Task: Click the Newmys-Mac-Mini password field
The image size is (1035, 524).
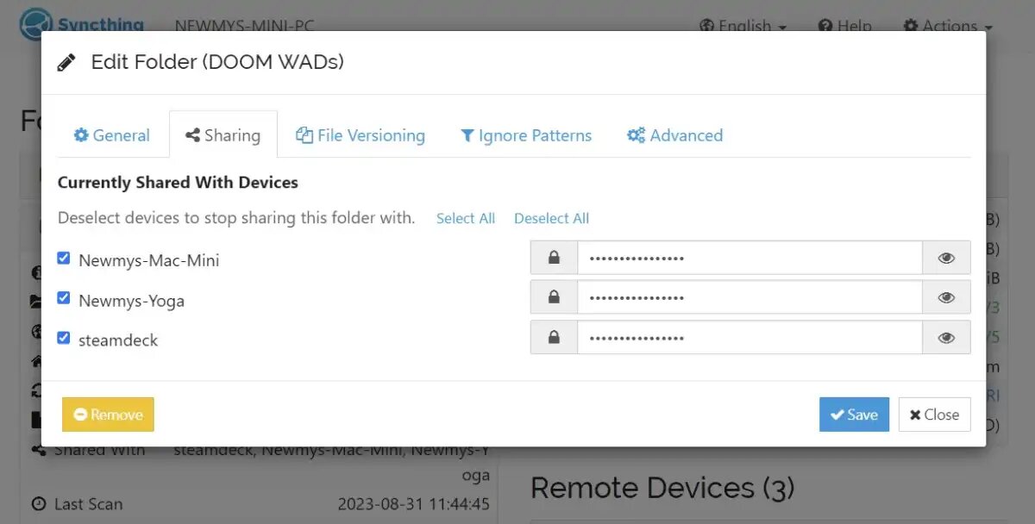Action: (x=750, y=258)
